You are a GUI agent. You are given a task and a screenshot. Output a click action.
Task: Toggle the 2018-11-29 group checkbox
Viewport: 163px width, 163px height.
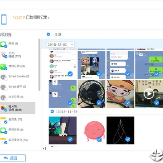pos(52,111)
